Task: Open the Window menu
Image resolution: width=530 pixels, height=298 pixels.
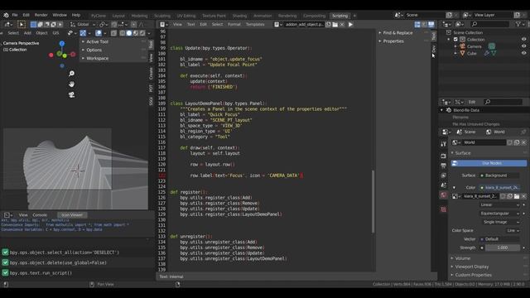Action: click(x=60, y=15)
